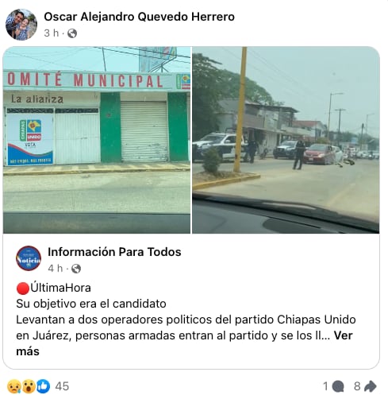The height and width of the screenshot is (403, 388).
Task: Click the sad face reaction icon
Action: 13,386
